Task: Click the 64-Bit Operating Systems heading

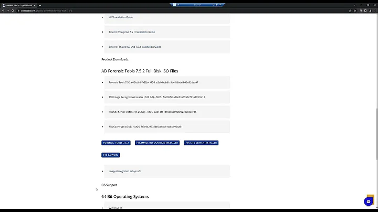Action: 125,197
